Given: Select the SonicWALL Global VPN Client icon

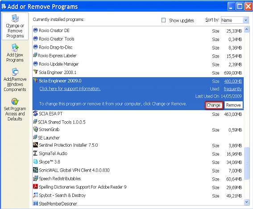Looking at the screenshot, I should [35, 170].
